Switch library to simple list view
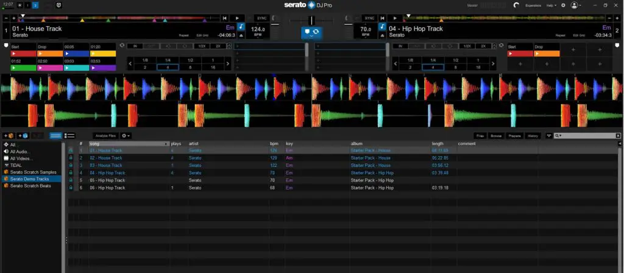624x273 pixels. click(x=55, y=136)
